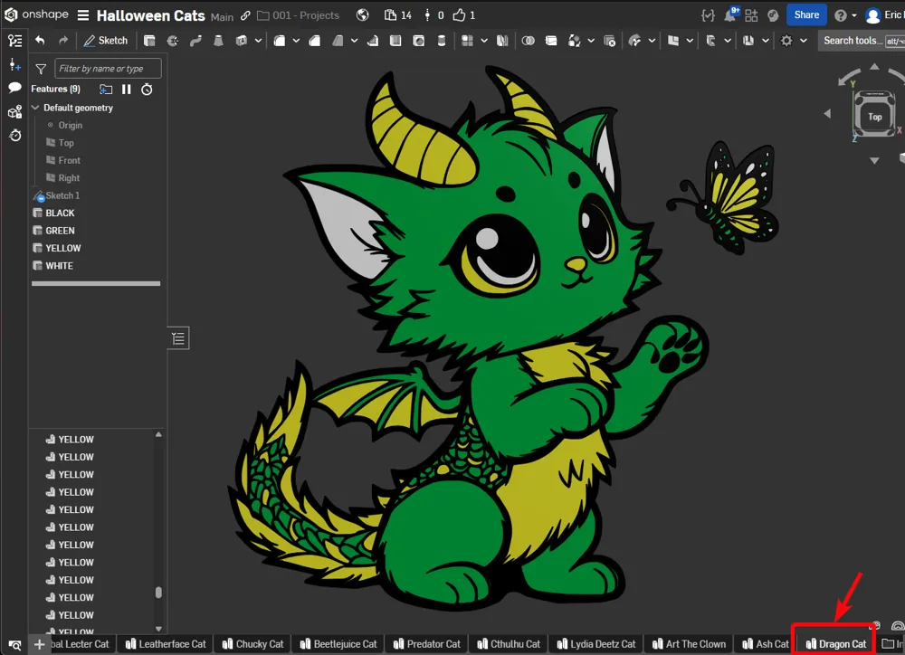Image resolution: width=905 pixels, height=655 pixels.
Task: Select the Shell tool
Action: (x=395, y=41)
